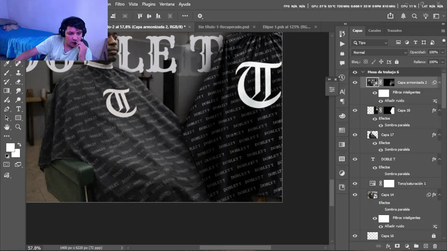Open the Adjustments circle panel icon
This screenshot has width=447, height=251.
[342, 173]
